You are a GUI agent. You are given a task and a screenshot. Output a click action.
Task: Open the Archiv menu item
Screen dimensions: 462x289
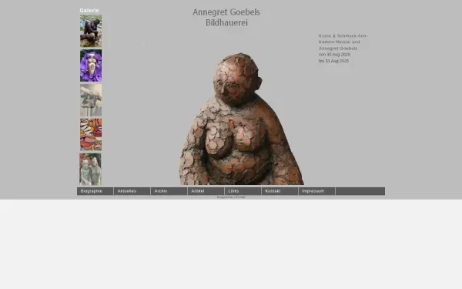169,191
